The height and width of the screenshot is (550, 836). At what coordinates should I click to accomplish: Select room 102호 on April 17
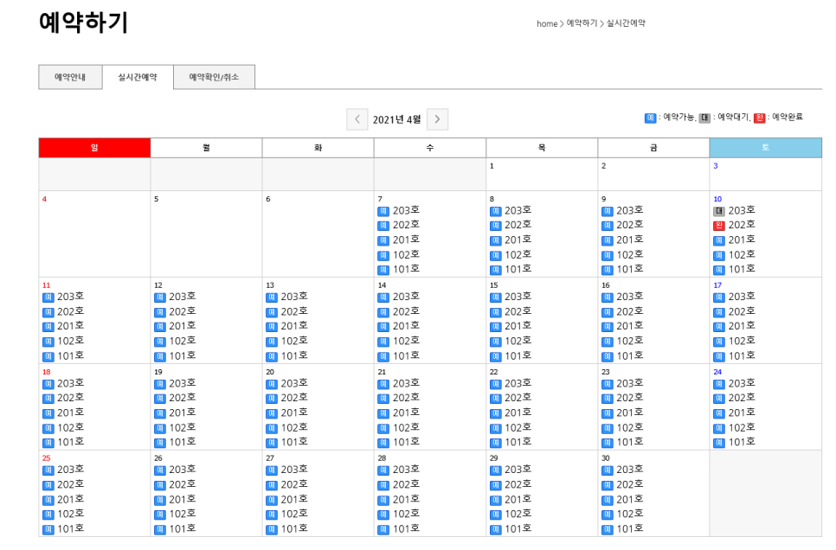742,341
